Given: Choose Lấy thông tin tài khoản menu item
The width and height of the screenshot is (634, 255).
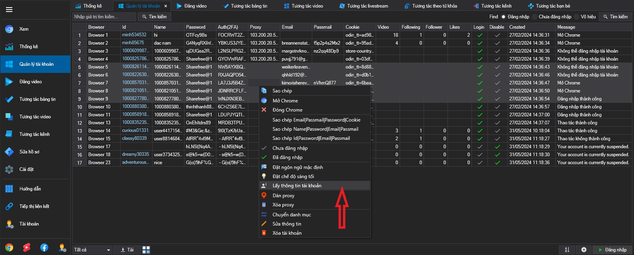Looking at the screenshot, I should click(297, 186).
